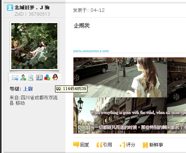
Task: Open username 北城旧梦 . J 驹
Action: click(32, 8)
